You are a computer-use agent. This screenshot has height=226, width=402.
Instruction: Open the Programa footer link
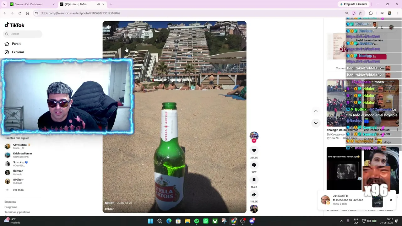[11, 207]
